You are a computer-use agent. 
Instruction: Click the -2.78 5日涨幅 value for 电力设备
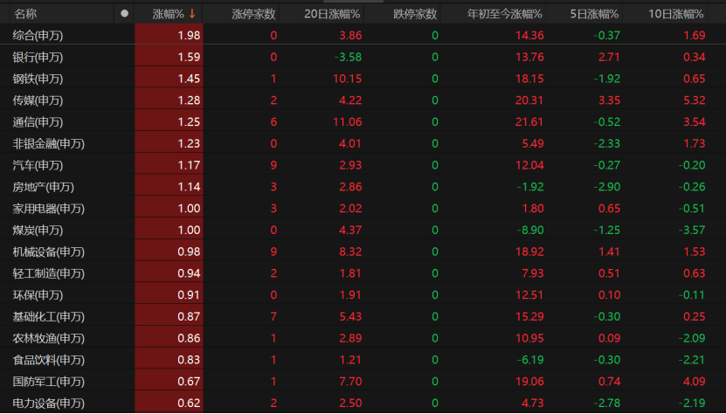607,404
